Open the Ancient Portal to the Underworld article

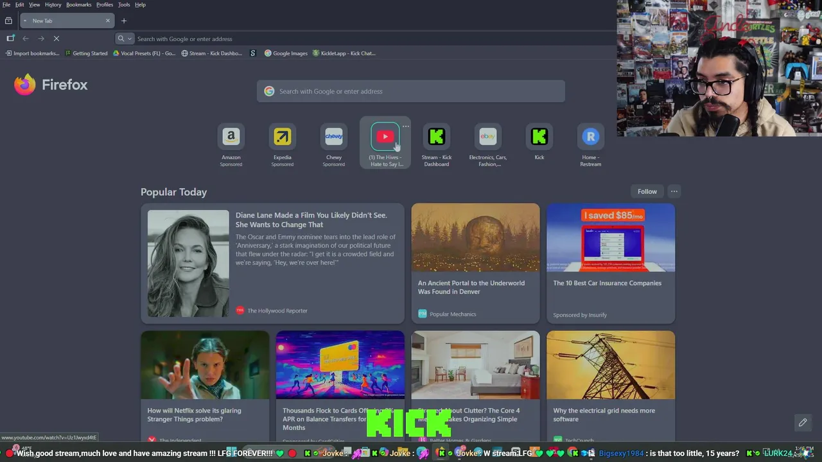click(471, 287)
